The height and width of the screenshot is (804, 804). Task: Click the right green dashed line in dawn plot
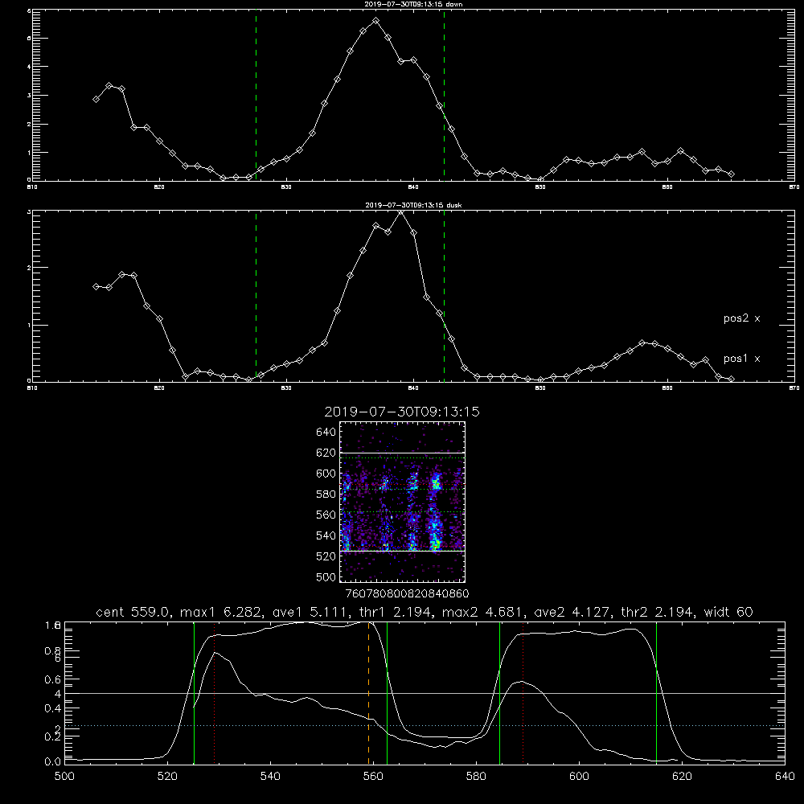tap(444, 95)
